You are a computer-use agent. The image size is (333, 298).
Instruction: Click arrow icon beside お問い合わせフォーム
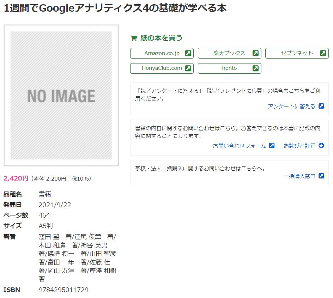click(x=272, y=145)
